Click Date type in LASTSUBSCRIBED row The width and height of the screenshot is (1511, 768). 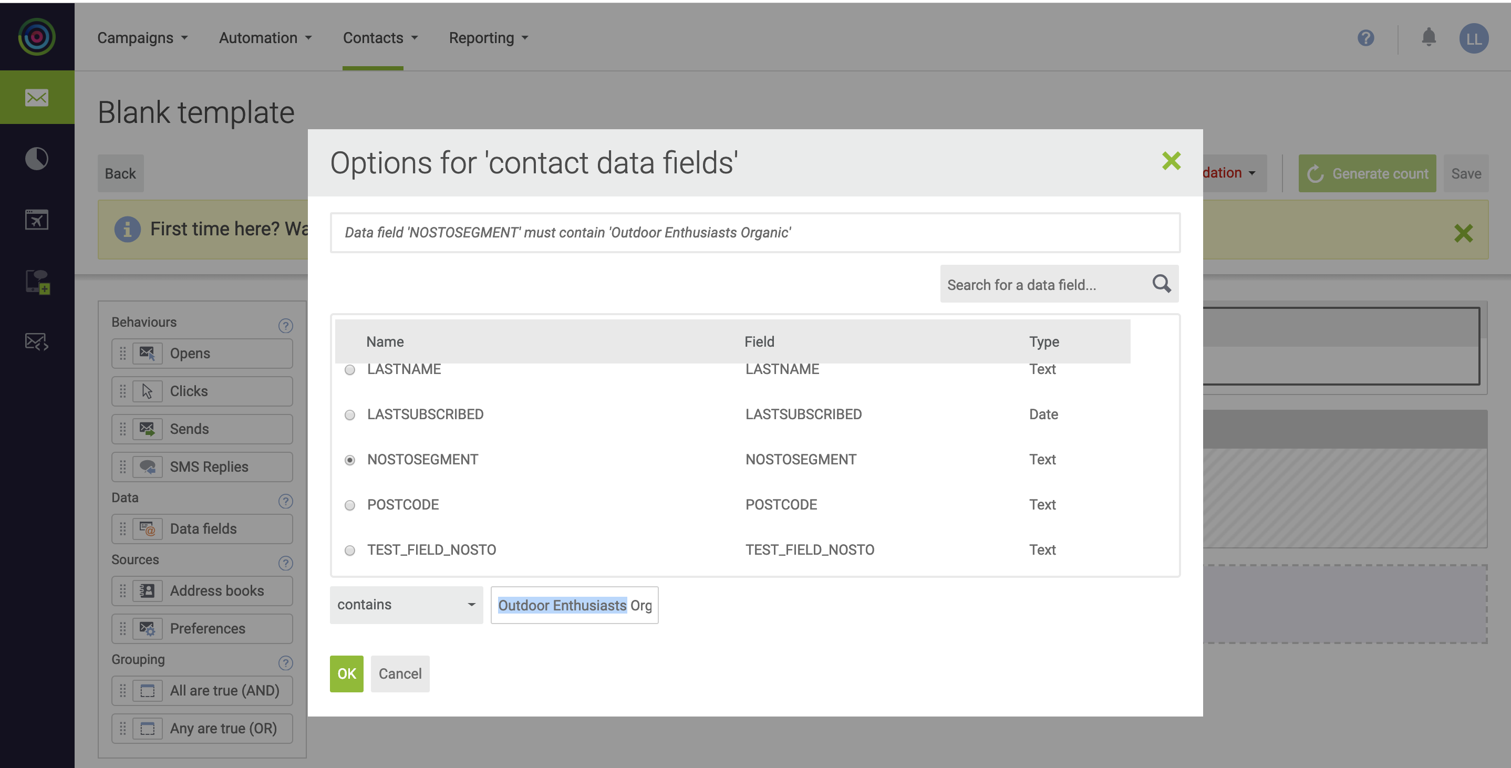tap(1043, 415)
